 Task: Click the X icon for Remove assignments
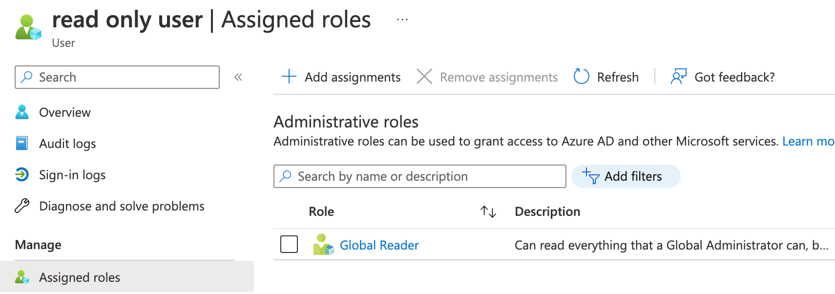[x=424, y=77]
